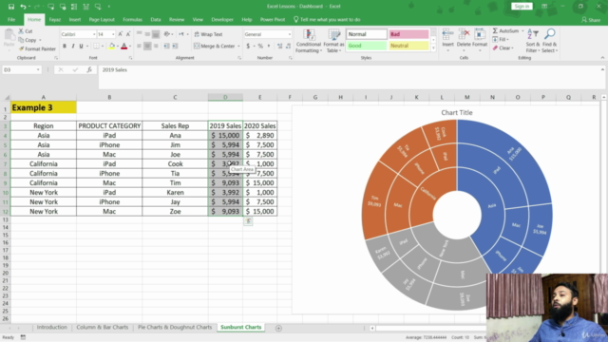Toggle Italic formatting
This screenshot has height=342, width=608.
pos(72,47)
